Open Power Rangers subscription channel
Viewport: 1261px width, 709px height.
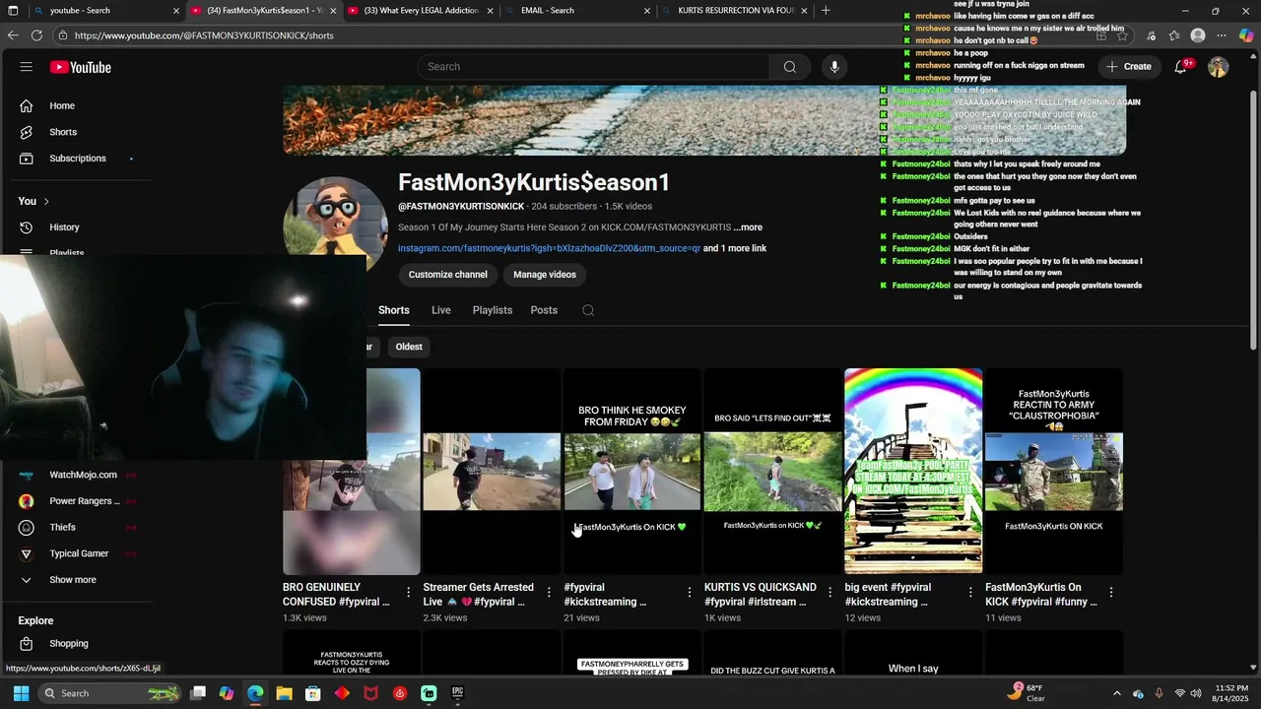[83, 501]
